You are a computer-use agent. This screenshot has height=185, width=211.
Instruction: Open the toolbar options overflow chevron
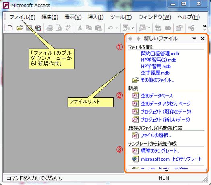tap(205, 28)
